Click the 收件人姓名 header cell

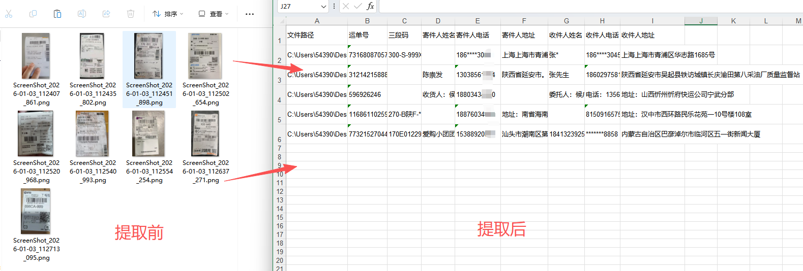point(567,35)
